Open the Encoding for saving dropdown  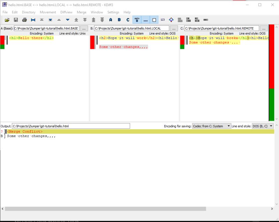211,126
